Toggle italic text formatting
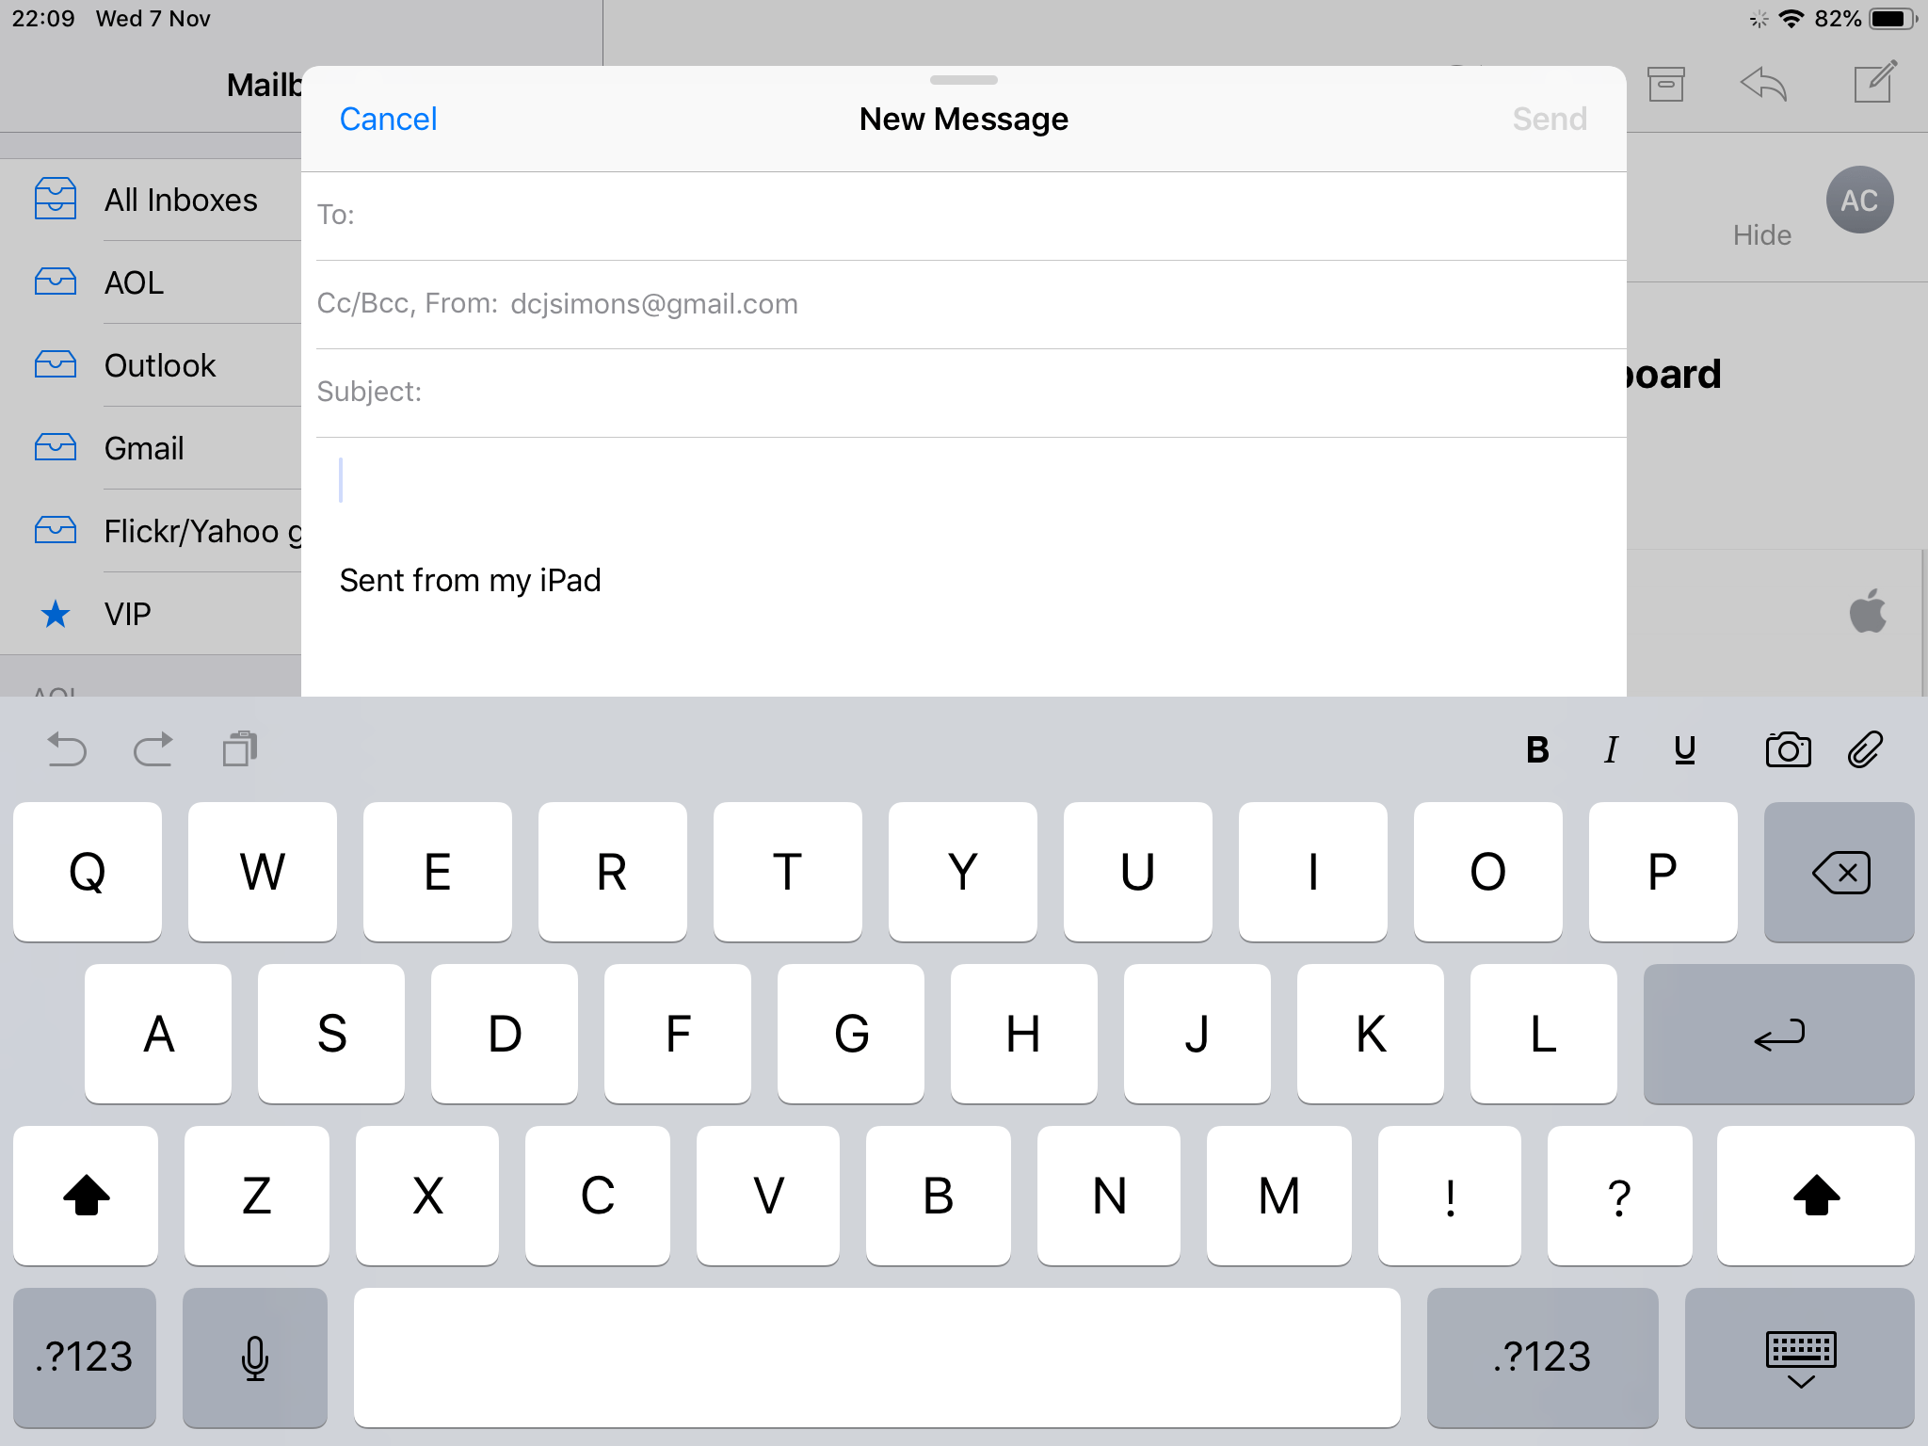Viewport: 1928px width, 1446px height. [x=1611, y=750]
